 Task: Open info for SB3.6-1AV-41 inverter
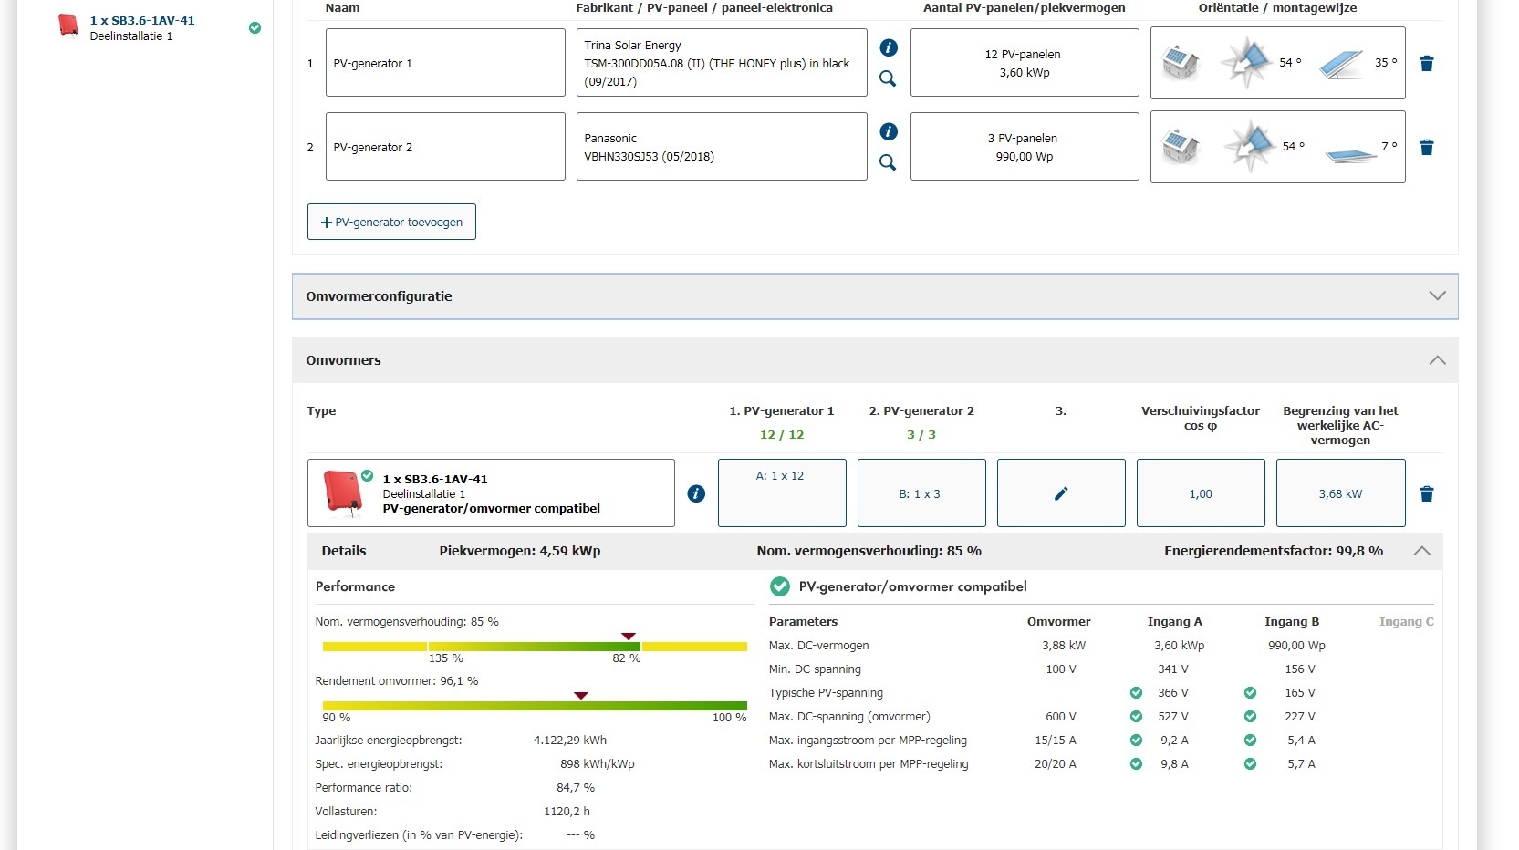click(x=696, y=493)
